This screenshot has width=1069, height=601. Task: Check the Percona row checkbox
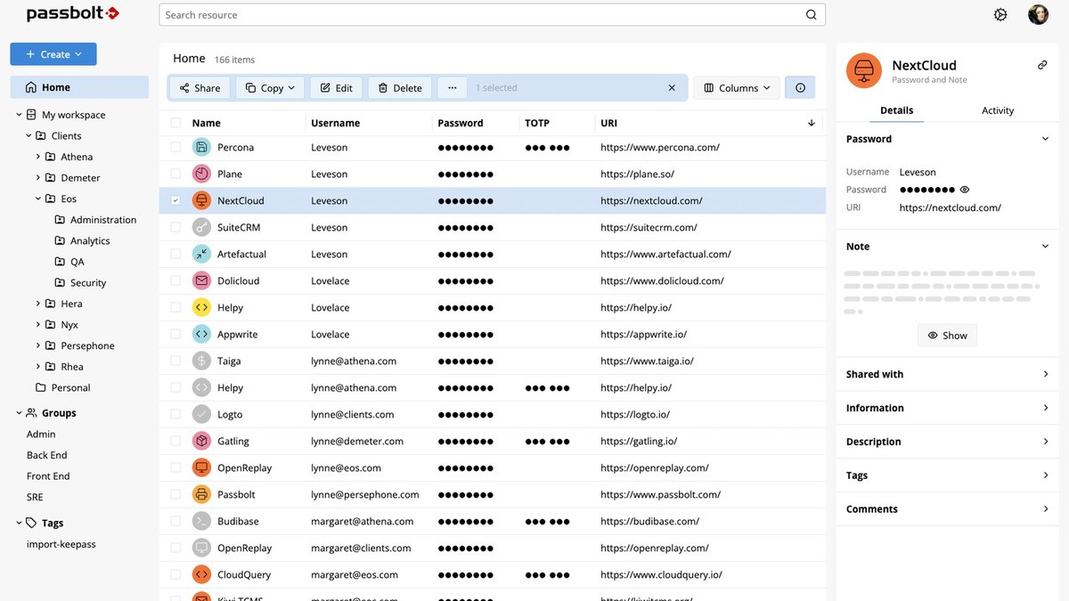point(175,147)
